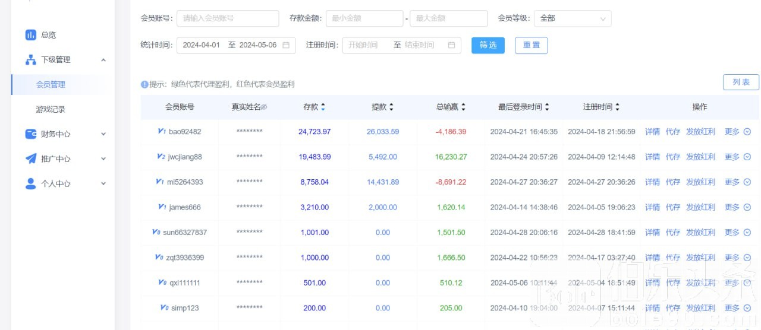761x330 pixels.
Task: Open 更多 dropdown for james666 row
Action: point(738,207)
